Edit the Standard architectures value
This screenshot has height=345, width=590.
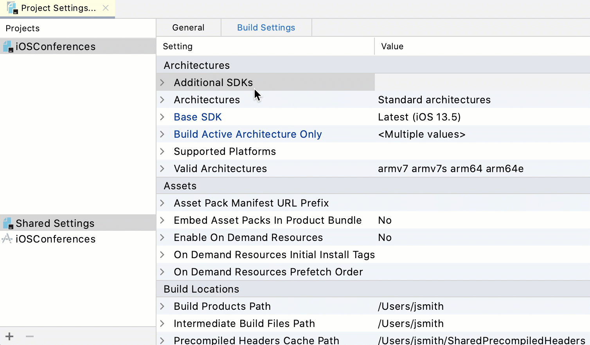[434, 100]
